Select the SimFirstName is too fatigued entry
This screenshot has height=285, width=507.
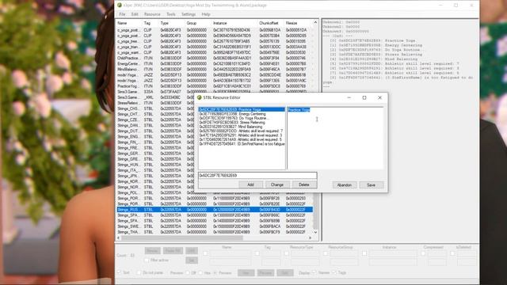242,144
